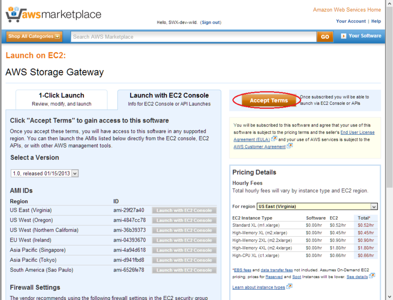The height and width of the screenshot is (300, 393).
Task: Select the Launch with EC2 Console tab
Action: [x=169, y=99]
